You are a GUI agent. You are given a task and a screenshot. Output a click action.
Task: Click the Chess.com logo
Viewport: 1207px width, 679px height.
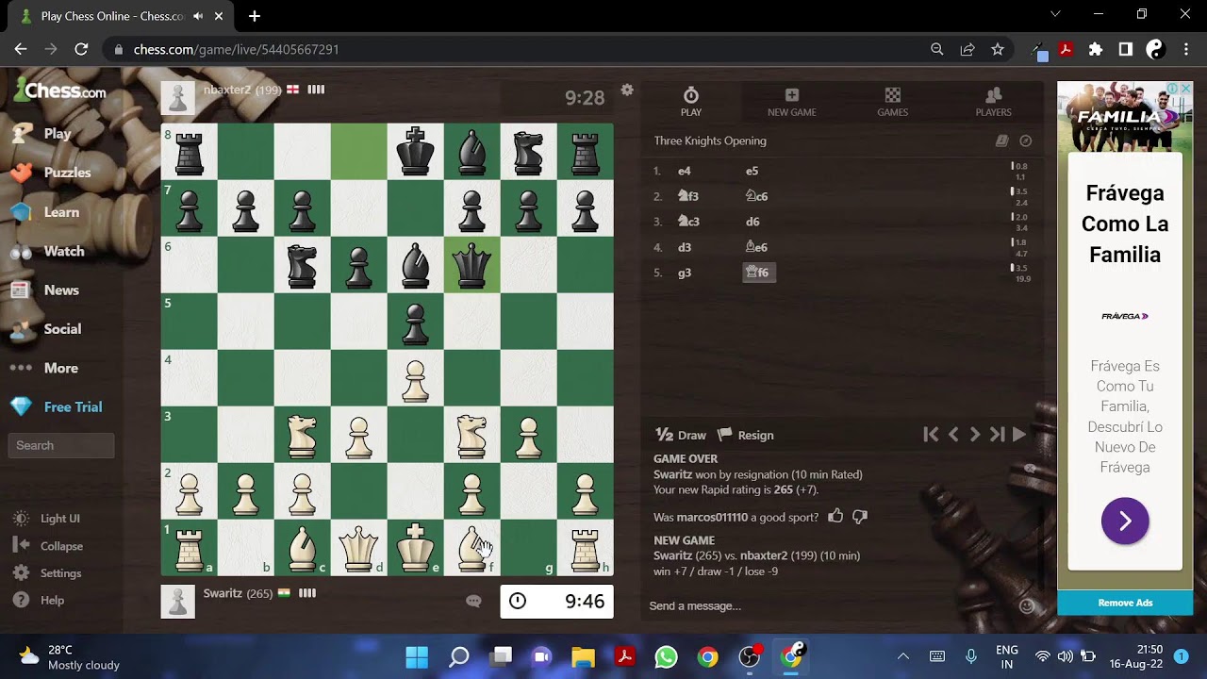coord(60,91)
